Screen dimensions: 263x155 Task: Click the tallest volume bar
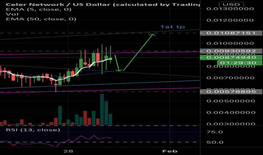[x=102, y=109]
